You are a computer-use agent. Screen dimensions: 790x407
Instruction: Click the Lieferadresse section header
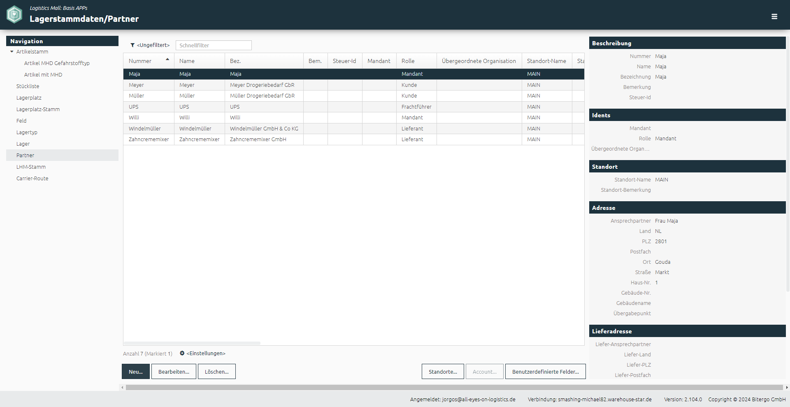coord(688,331)
